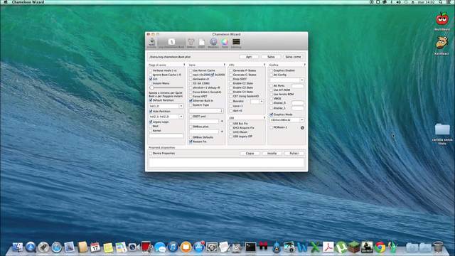Open the black Informa toolbar icon
Image resolution: width=455 pixels, height=256 pixels.
[236, 43]
